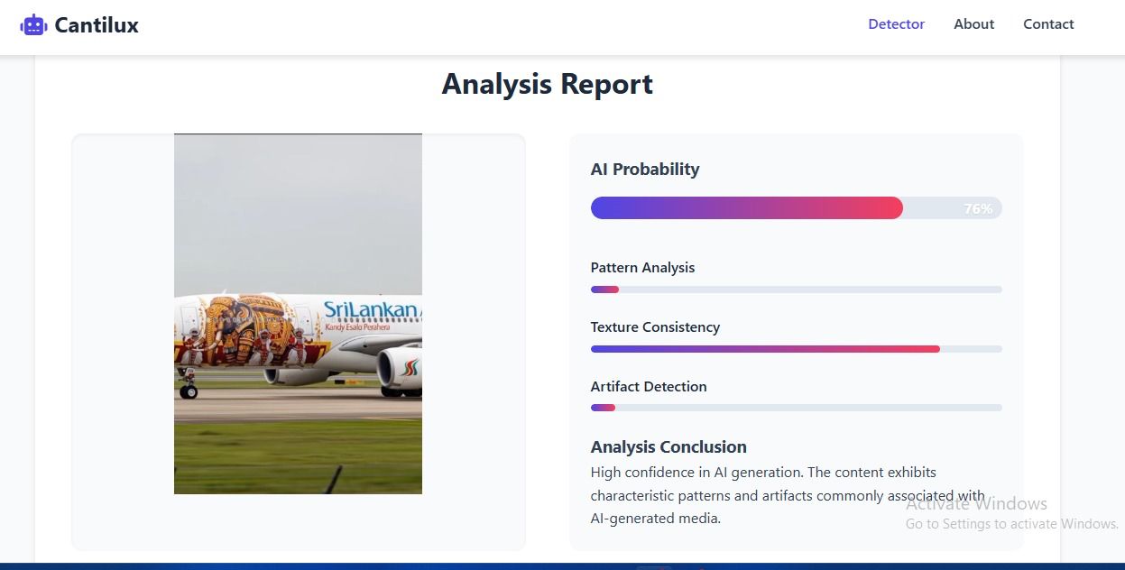Go to the About page
The image size is (1125, 570).
tap(973, 24)
